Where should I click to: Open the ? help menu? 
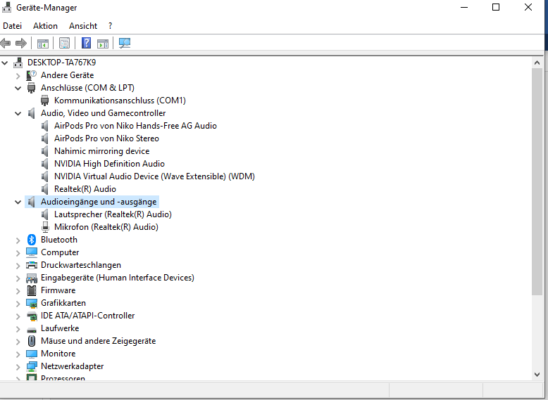click(x=111, y=26)
